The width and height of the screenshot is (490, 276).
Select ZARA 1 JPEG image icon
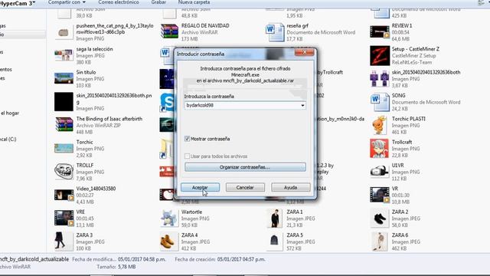(x=275, y=218)
